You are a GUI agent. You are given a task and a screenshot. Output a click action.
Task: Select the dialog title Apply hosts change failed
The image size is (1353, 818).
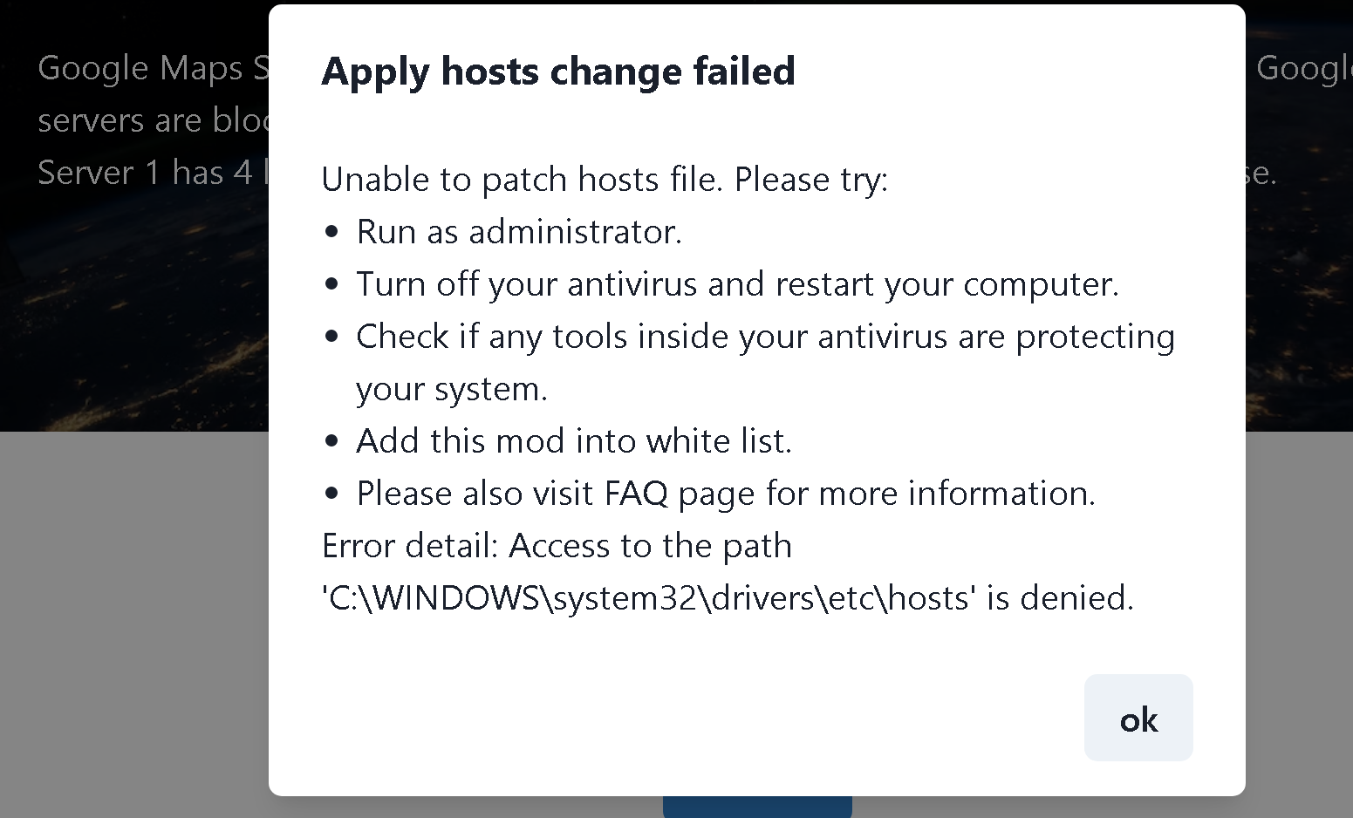tap(558, 72)
